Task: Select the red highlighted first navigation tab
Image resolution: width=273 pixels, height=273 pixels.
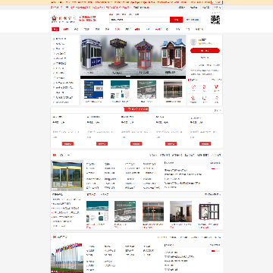Action: pos(55,29)
